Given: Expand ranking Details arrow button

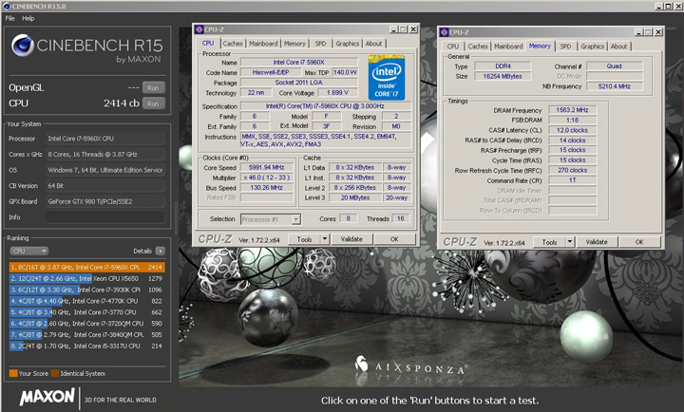Looking at the screenshot, I should click(x=161, y=252).
